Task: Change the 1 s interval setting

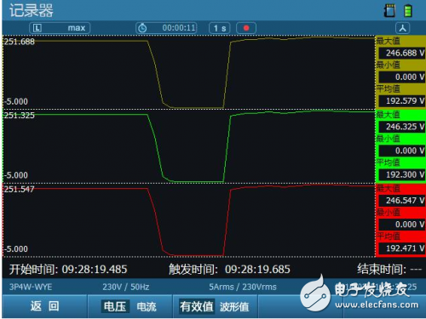Action: pos(220,28)
